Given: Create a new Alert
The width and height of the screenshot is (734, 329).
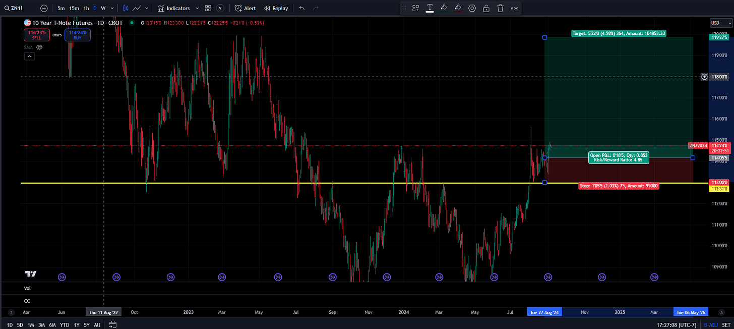Looking at the screenshot, I should 246,8.
